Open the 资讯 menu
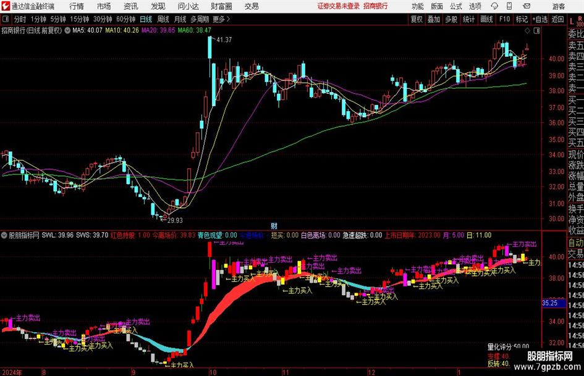The width and height of the screenshot is (584, 376). [131, 6]
